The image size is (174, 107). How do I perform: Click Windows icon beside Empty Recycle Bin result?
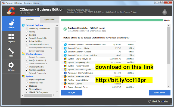point(65,59)
